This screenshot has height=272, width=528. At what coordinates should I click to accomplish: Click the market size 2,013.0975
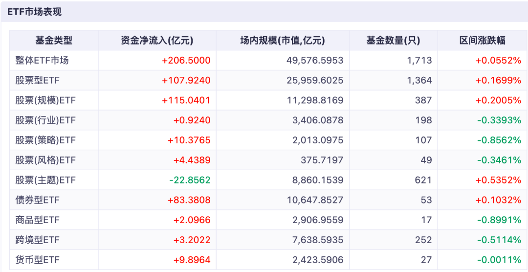click(318, 140)
